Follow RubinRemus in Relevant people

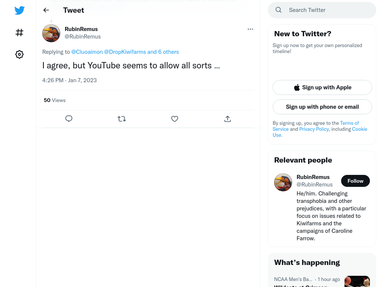point(355,181)
